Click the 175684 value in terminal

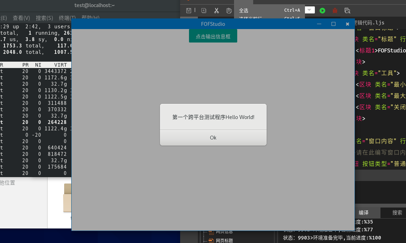(57, 167)
